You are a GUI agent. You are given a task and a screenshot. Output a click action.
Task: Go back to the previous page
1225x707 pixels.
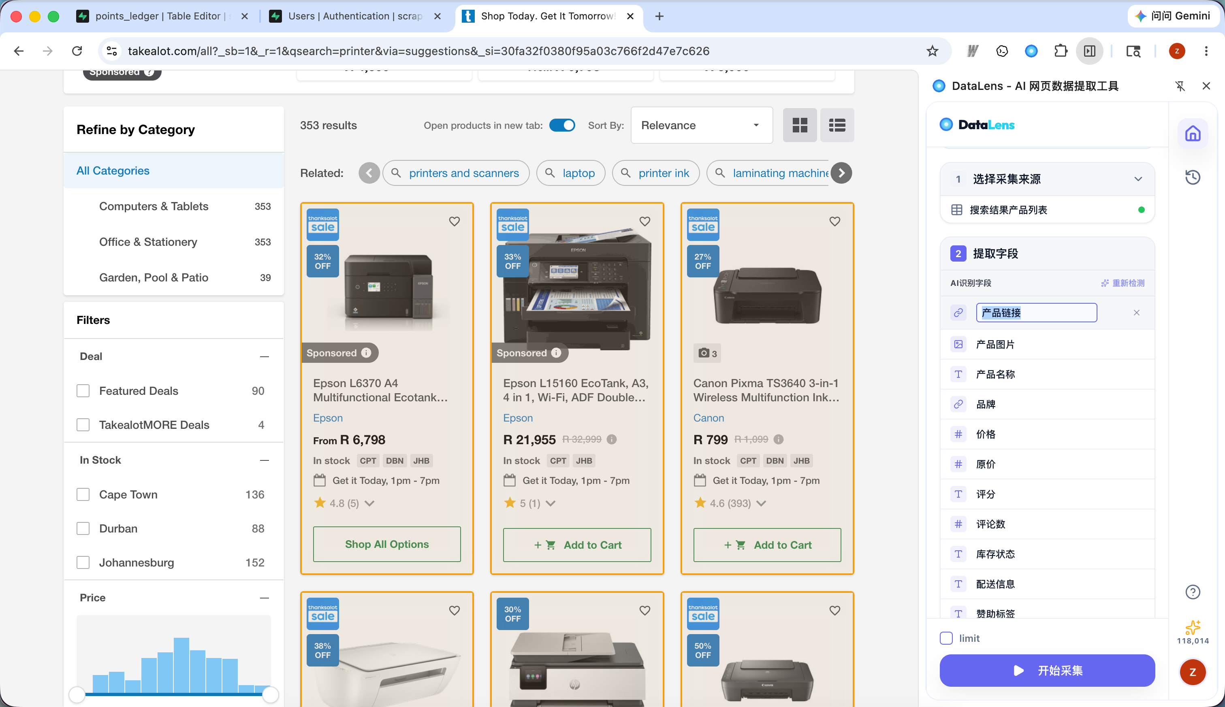coord(19,51)
